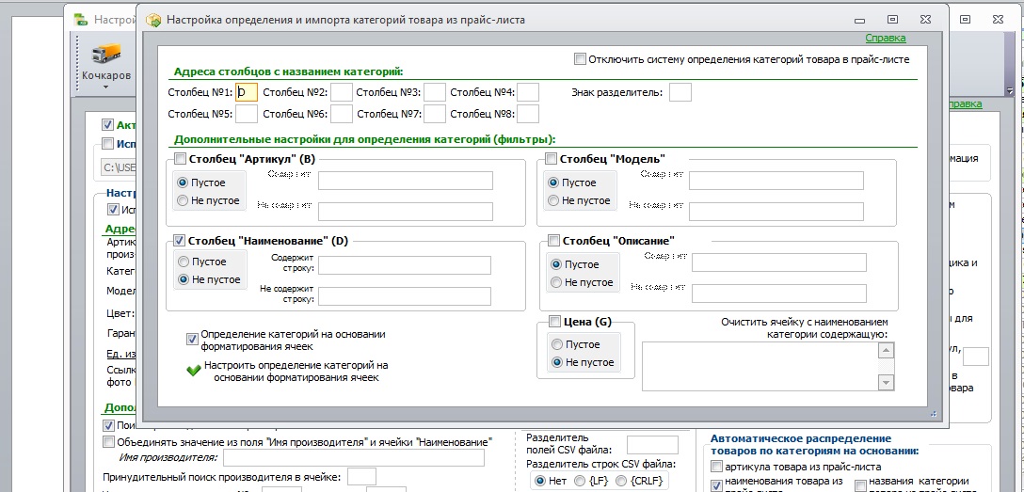Focus the Столбец №6 input field
The height and width of the screenshot is (492, 1024).
point(341,114)
